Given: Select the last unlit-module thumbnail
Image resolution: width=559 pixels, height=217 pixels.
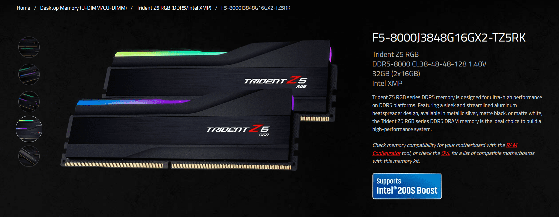Looking at the screenshot, I should pos(29,156).
